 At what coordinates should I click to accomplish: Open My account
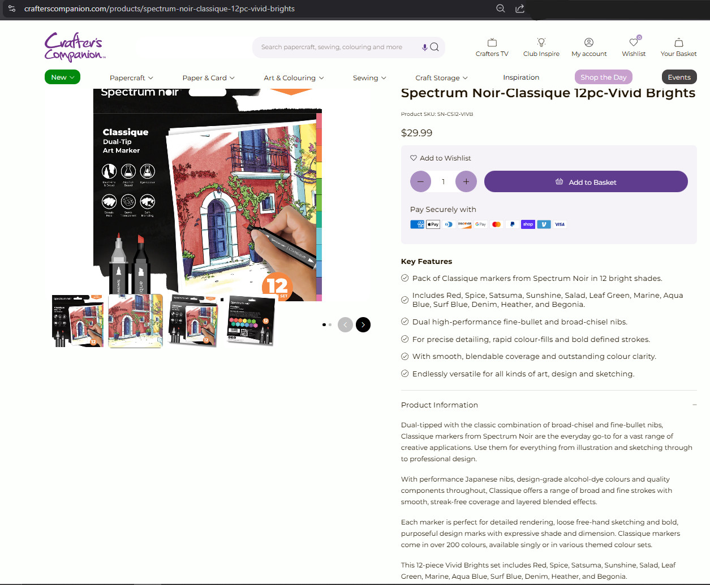tap(589, 47)
